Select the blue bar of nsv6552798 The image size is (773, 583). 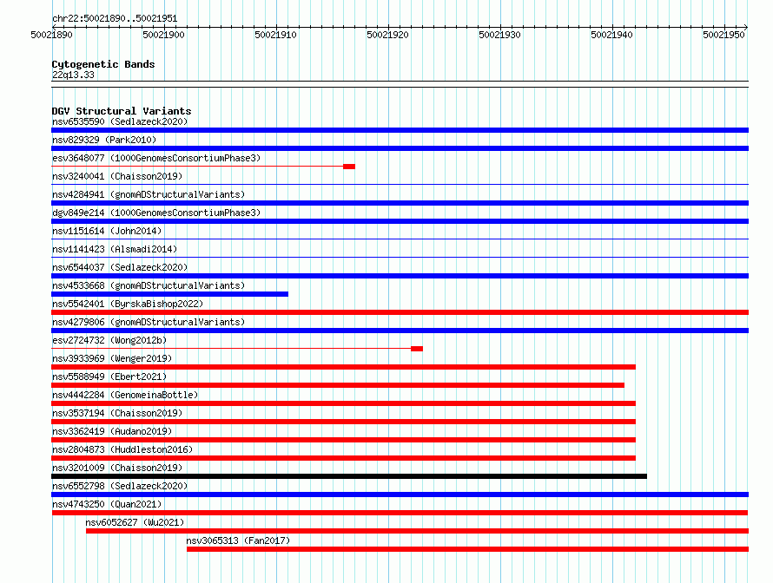400,495
